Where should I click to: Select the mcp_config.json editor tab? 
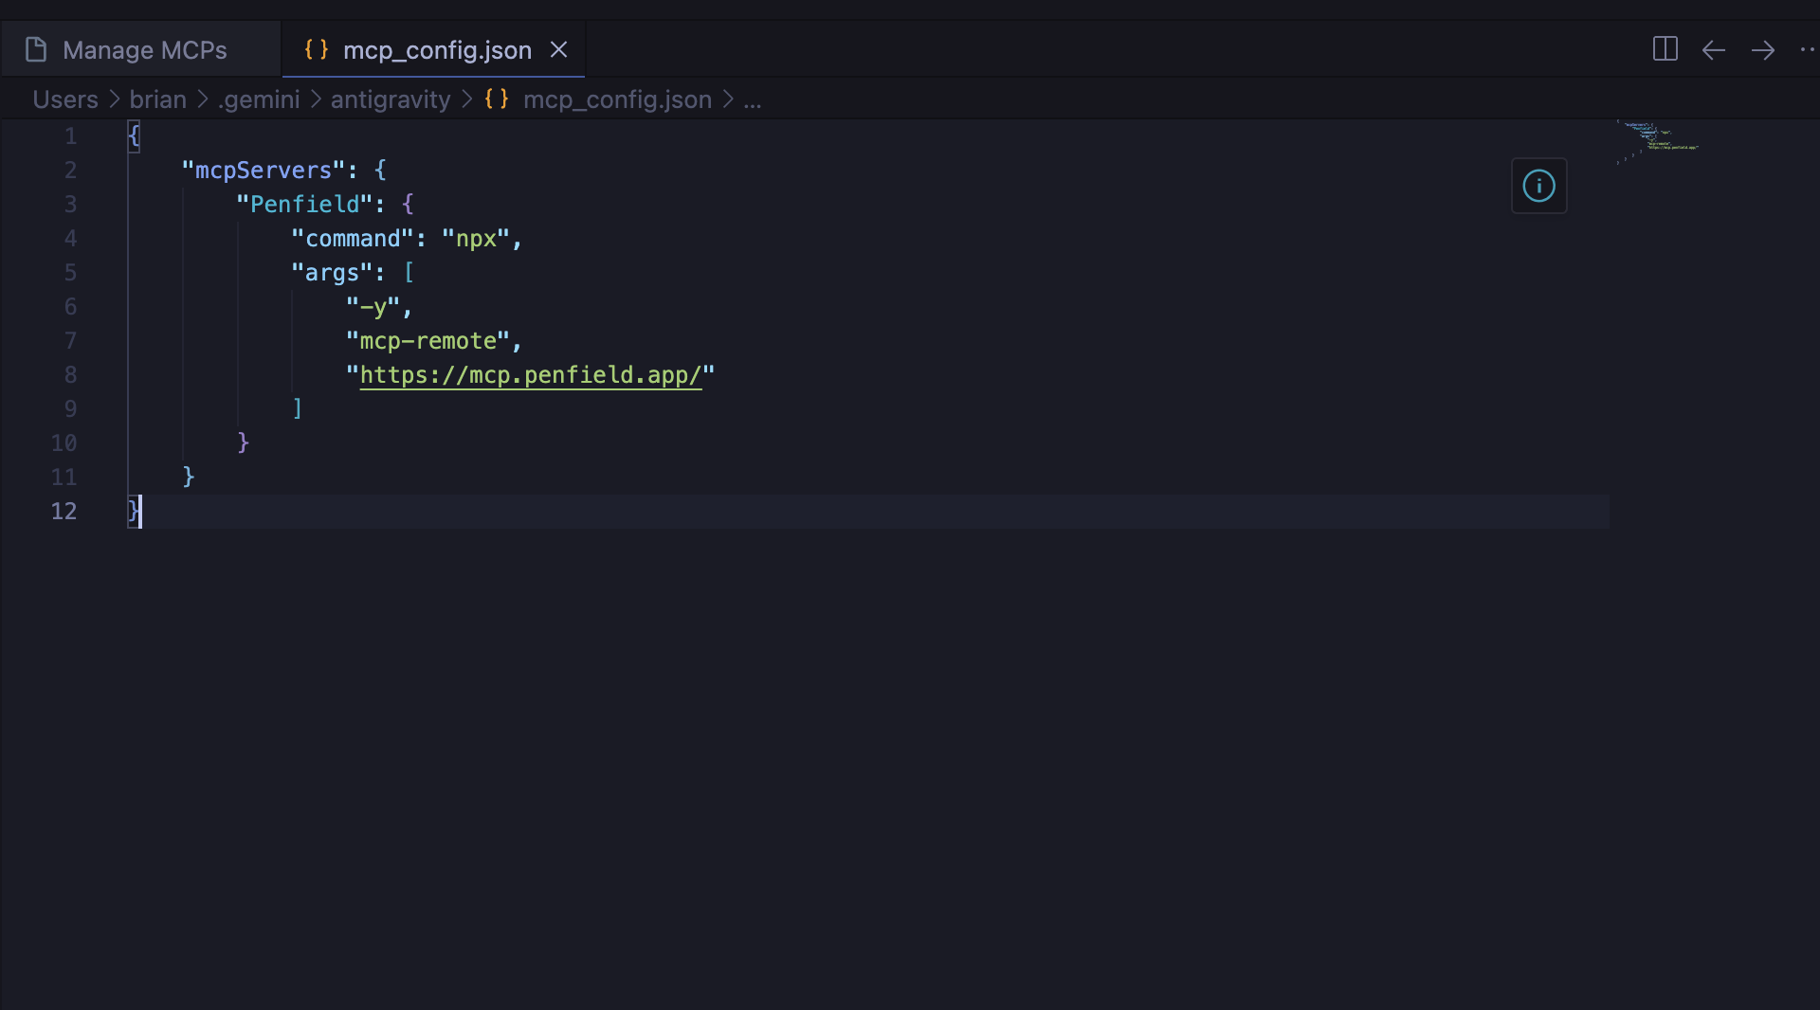(x=436, y=49)
